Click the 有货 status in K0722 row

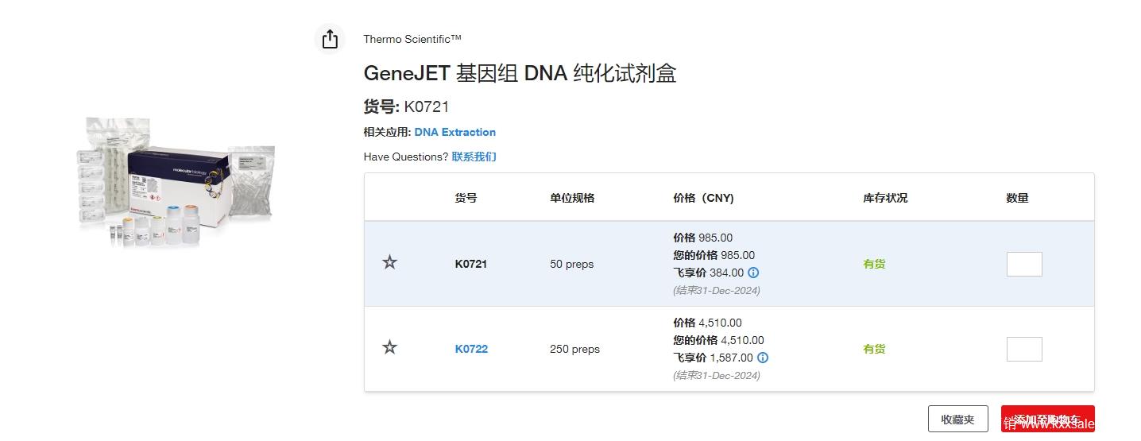(x=874, y=349)
